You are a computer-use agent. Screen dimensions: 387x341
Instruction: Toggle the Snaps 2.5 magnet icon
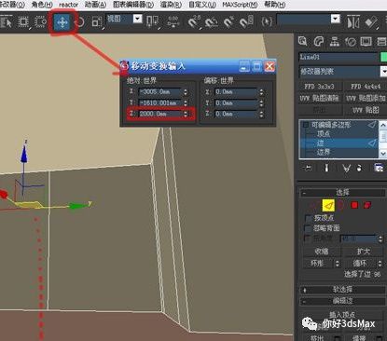point(194,22)
